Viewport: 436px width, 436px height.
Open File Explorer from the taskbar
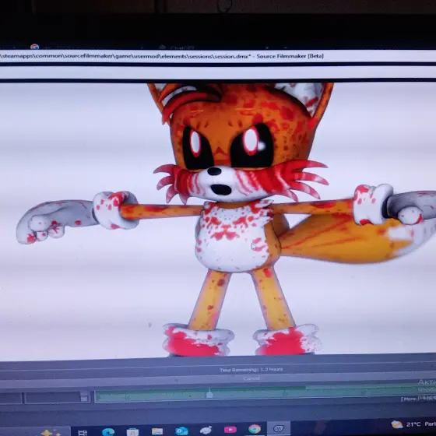157,431
